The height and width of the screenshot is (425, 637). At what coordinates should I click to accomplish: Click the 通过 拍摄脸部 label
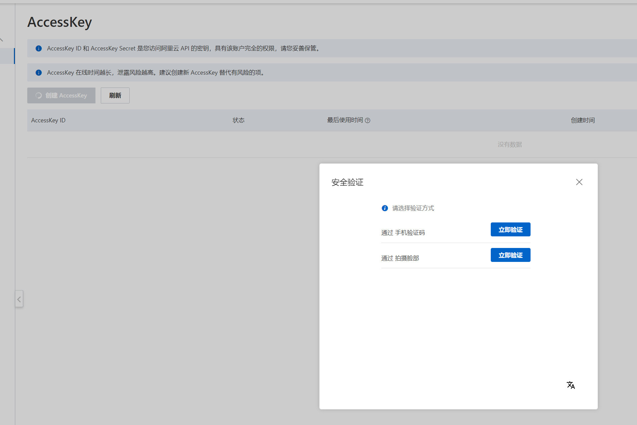(400, 258)
